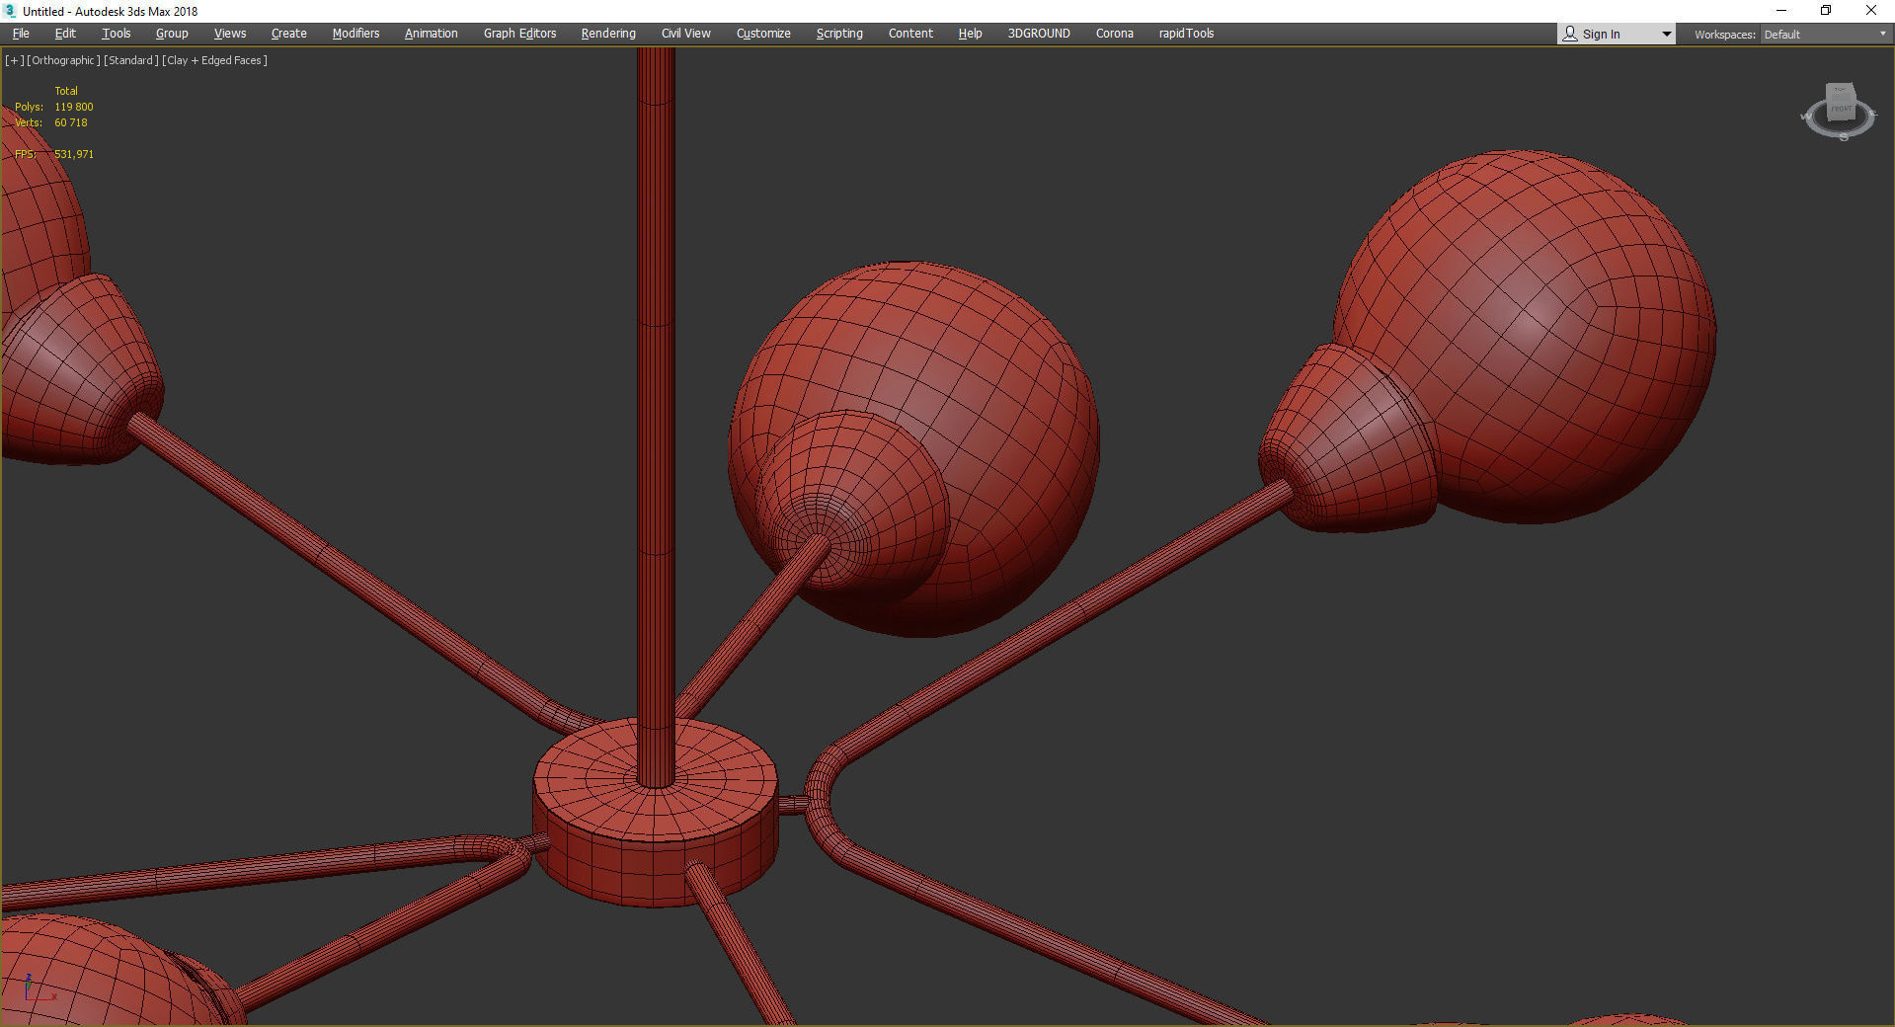This screenshot has width=1895, height=1027.
Task: Click the FPS value 531,971
Action: (74, 154)
